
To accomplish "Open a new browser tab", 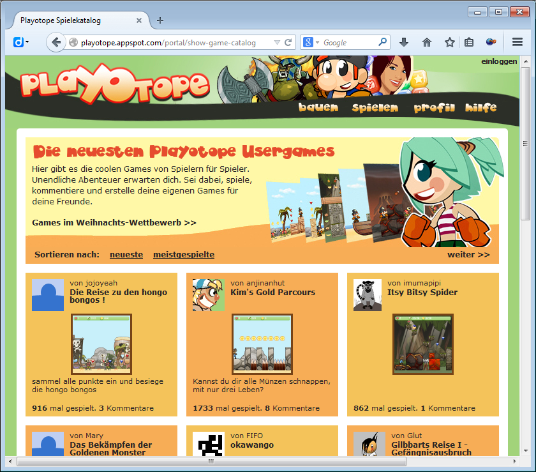I will [160, 20].
